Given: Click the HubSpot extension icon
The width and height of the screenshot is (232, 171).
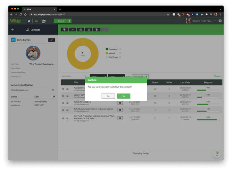Looking at the screenshot, I should [x=183, y=15].
